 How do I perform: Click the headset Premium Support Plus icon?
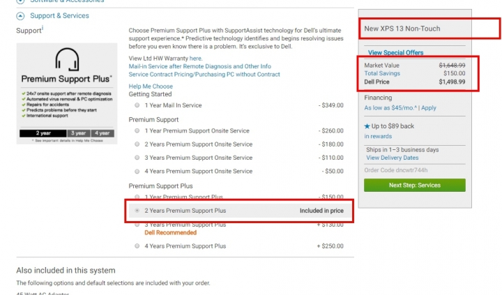[67, 59]
